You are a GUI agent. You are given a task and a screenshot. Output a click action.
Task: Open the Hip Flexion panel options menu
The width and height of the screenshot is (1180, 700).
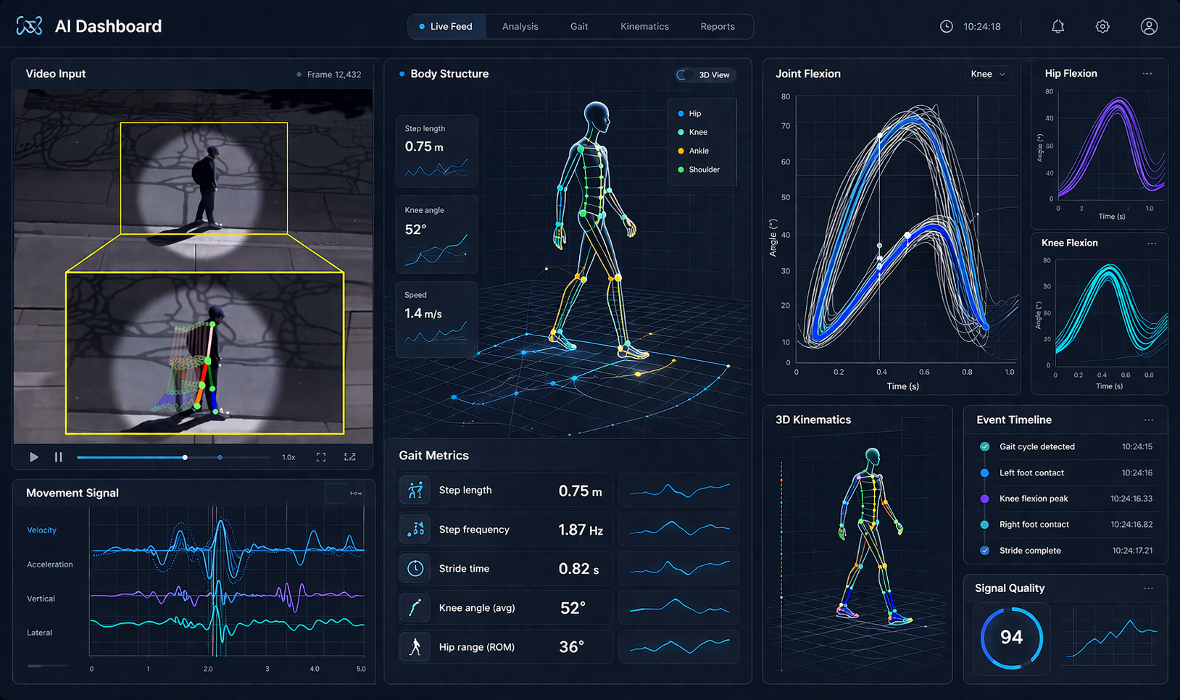pyautogui.click(x=1147, y=74)
